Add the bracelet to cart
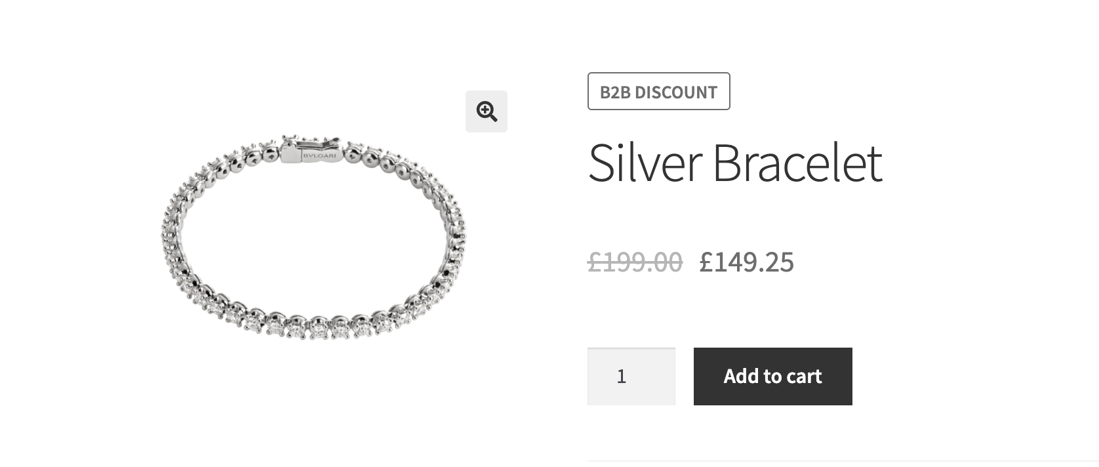The height and width of the screenshot is (467, 1099). point(773,376)
